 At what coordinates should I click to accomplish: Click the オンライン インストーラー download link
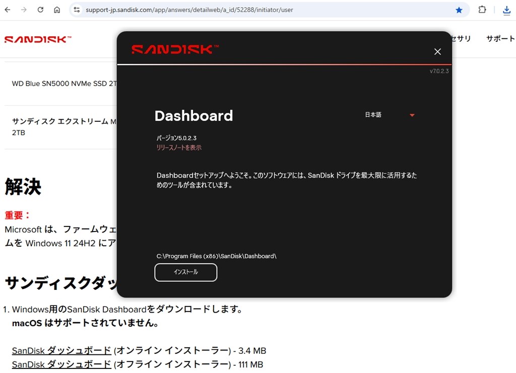pyautogui.click(x=60, y=350)
